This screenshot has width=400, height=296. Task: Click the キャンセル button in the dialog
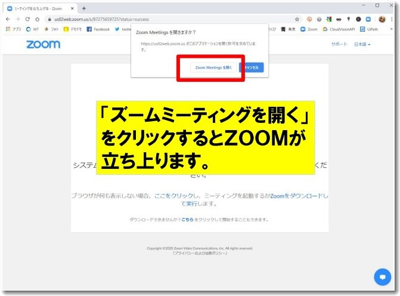(x=252, y=67)
